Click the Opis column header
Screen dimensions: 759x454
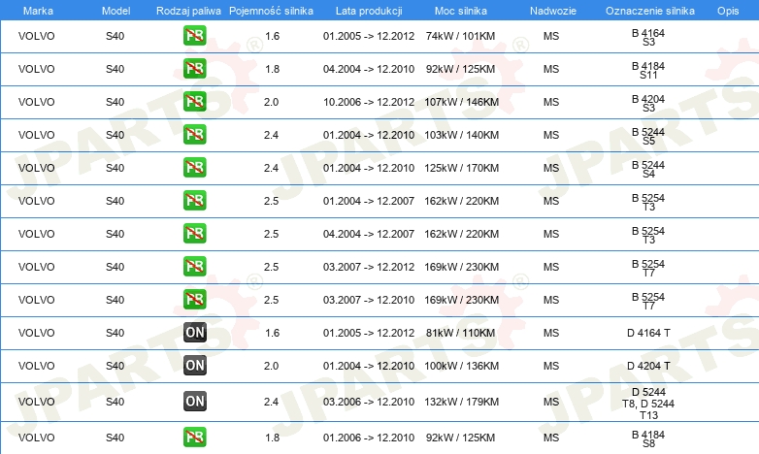[728, 11]
